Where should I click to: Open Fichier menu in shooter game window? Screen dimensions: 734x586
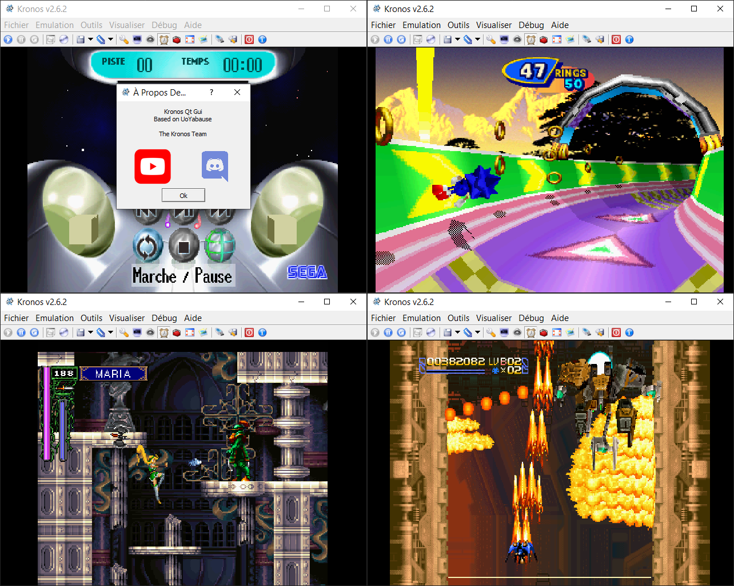tap(383, 318)
